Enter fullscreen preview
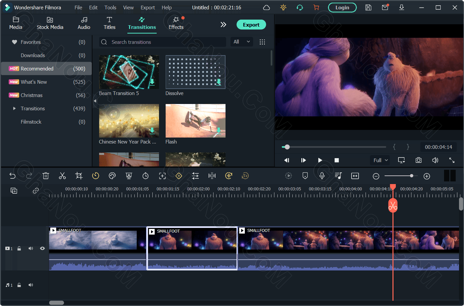464x306 pixels. click(452, 160)
